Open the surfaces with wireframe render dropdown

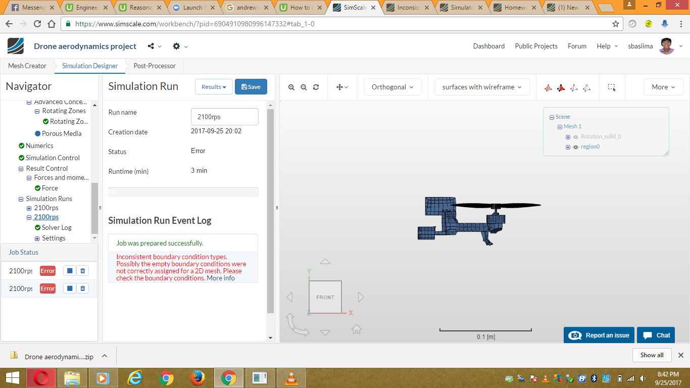click(482, 87)
